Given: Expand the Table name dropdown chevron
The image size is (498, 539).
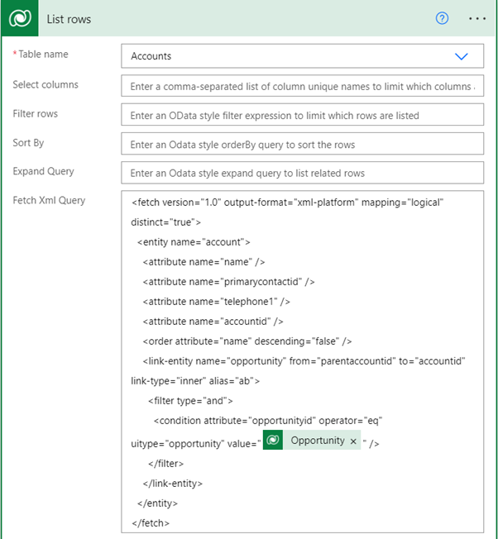Looking at the screenshot, I should 462,56.
